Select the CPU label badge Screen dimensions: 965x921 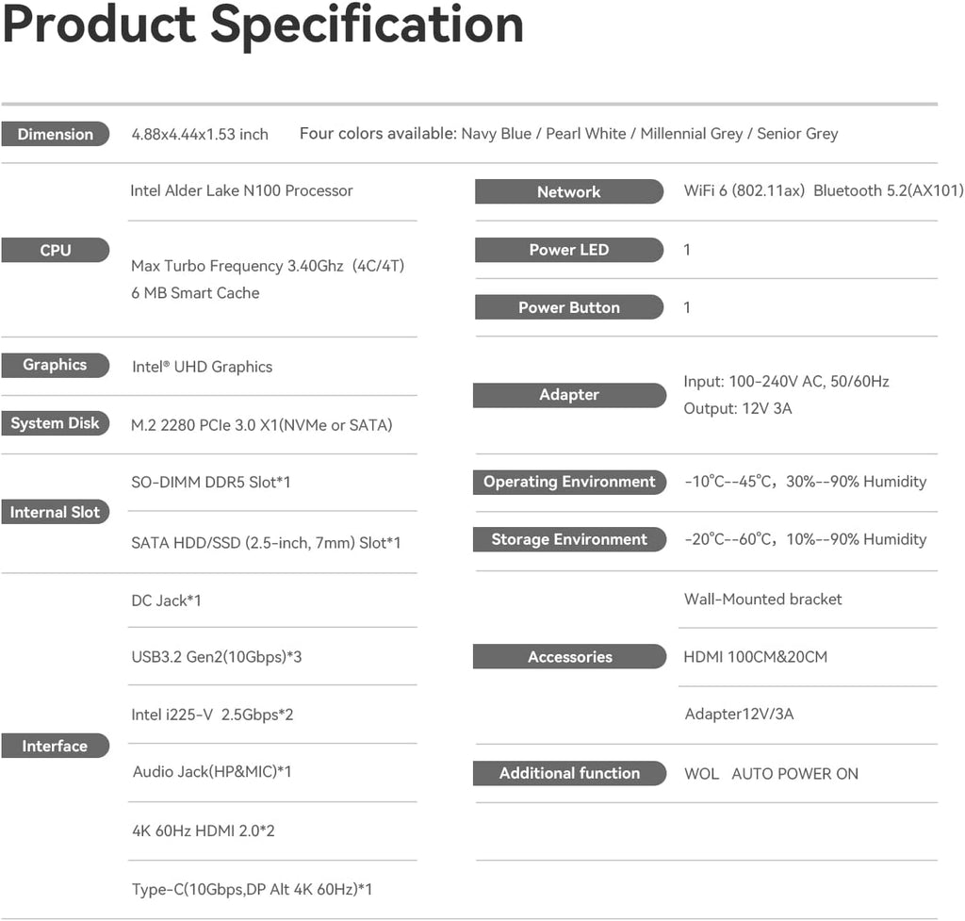point(55,250)
